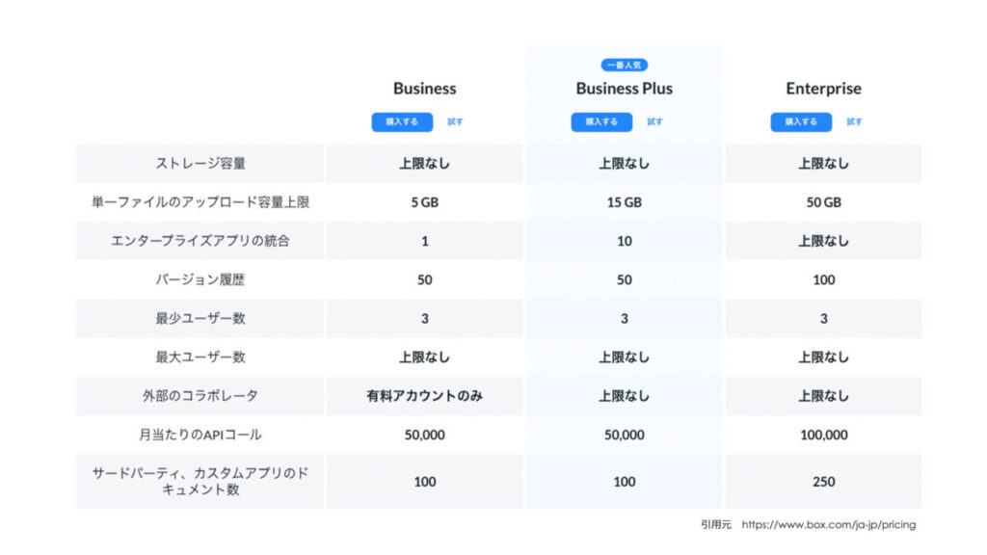The width and height of the screenshot is (987, 555).
Task: Click Business app integration value 1
Action: click(x=425, y=241)
